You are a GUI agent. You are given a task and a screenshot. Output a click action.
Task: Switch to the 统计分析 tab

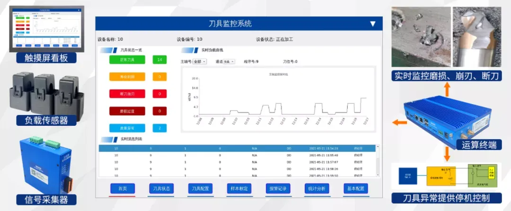click(x=317, y=189)
